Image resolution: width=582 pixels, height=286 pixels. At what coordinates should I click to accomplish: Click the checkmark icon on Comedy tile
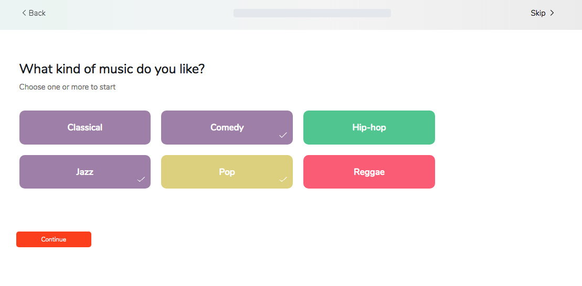tap(283, 135)
